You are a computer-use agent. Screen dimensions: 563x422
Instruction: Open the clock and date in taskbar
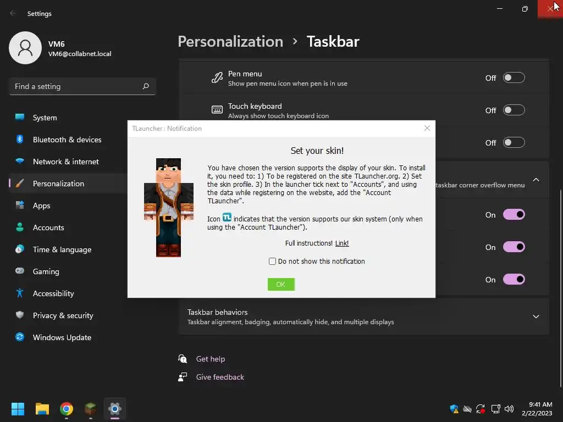coord(537,409)
